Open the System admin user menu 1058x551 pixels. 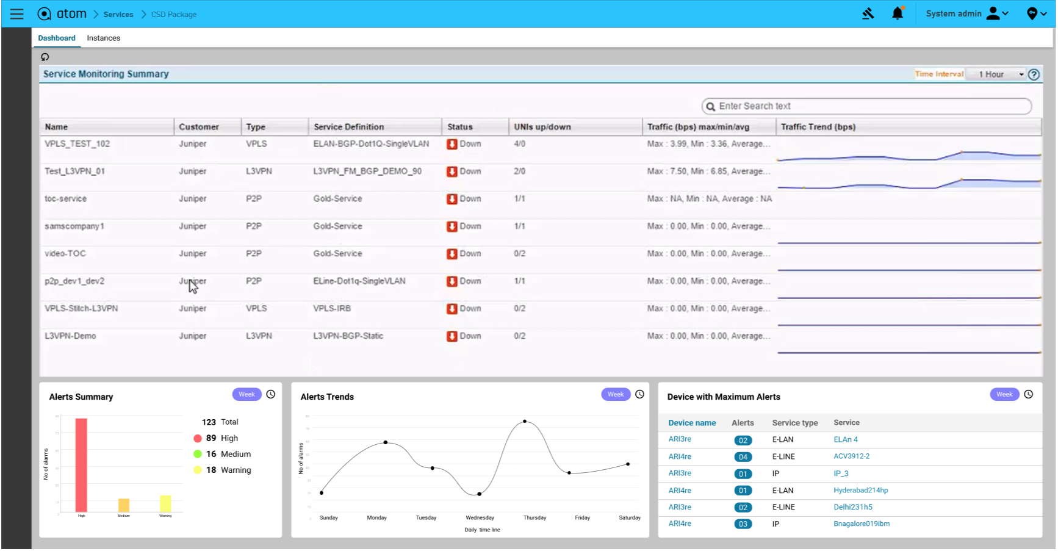click(967, 13)
